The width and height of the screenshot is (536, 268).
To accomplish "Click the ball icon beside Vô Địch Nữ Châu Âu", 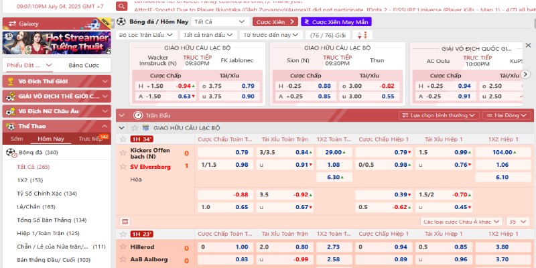I will [11, 111].
